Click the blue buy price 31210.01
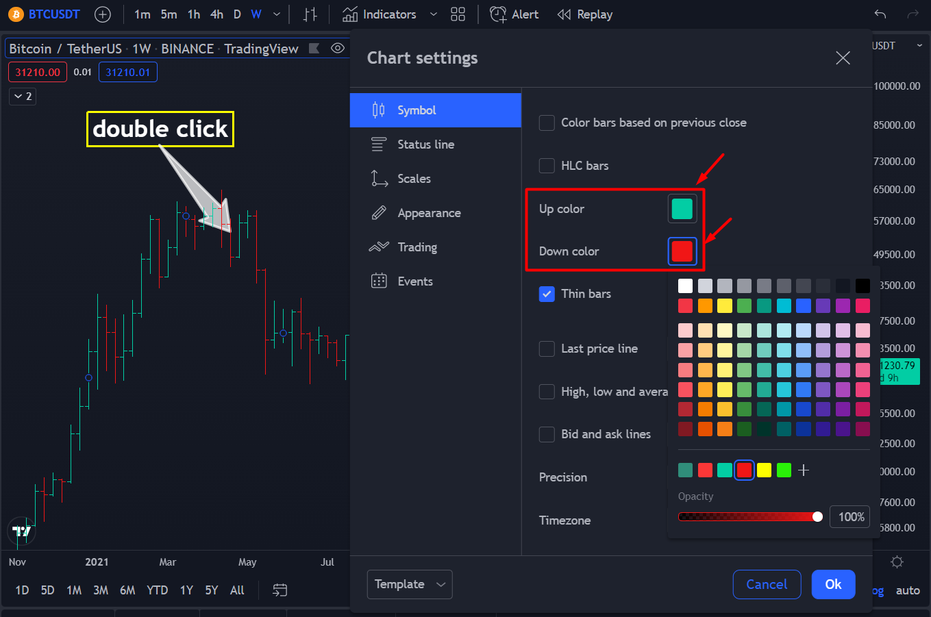 [128, 72]
